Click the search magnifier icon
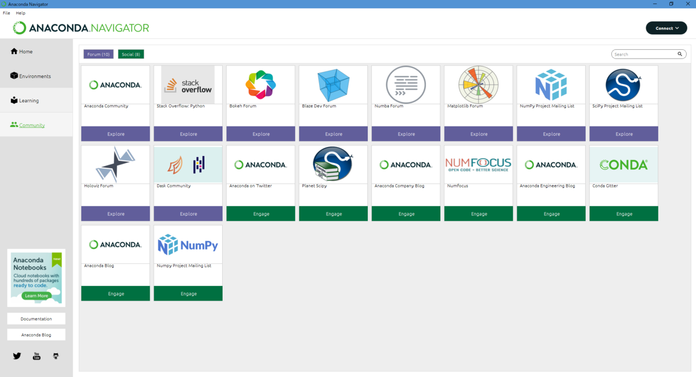The image size is (696, 377). (x=680, y=54)
